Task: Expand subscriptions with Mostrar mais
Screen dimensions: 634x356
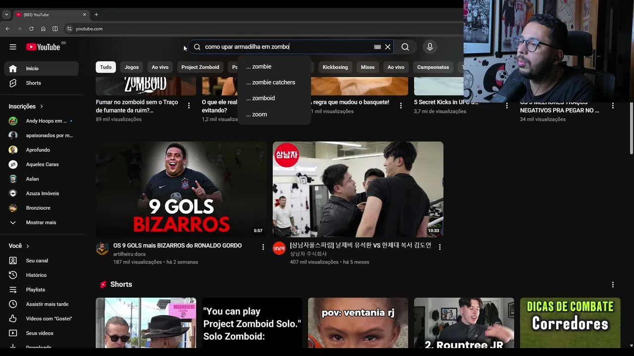Action: [41, 222]
